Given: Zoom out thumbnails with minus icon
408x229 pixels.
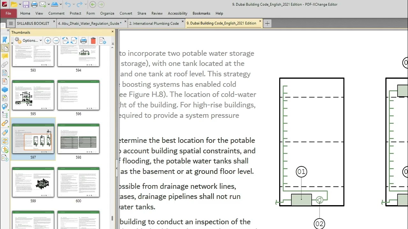Looking at the screenshot, I should [56, 40].
